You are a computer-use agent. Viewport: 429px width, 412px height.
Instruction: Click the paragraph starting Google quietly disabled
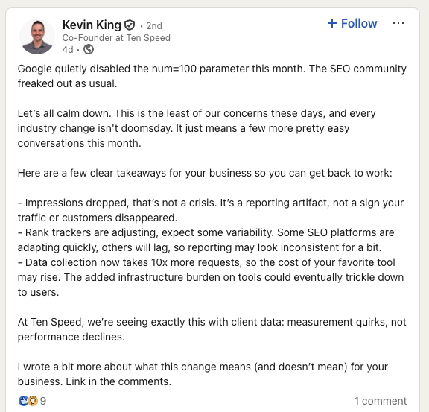(x=212, y=76)
